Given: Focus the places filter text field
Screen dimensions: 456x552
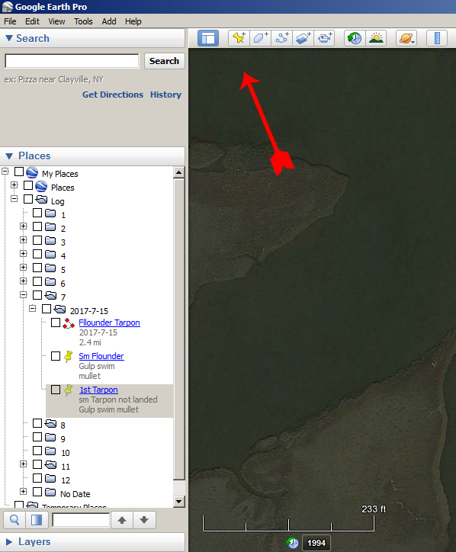Looking at the screenshot, I should pyautogui.click(x=81, y=520).
